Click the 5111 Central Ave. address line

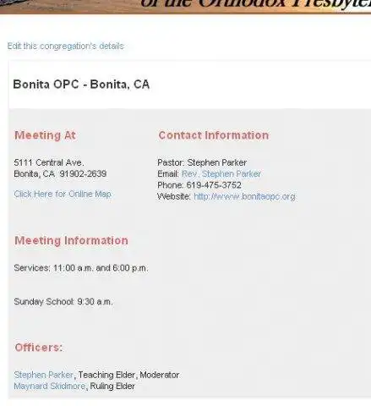pos(49,162)
